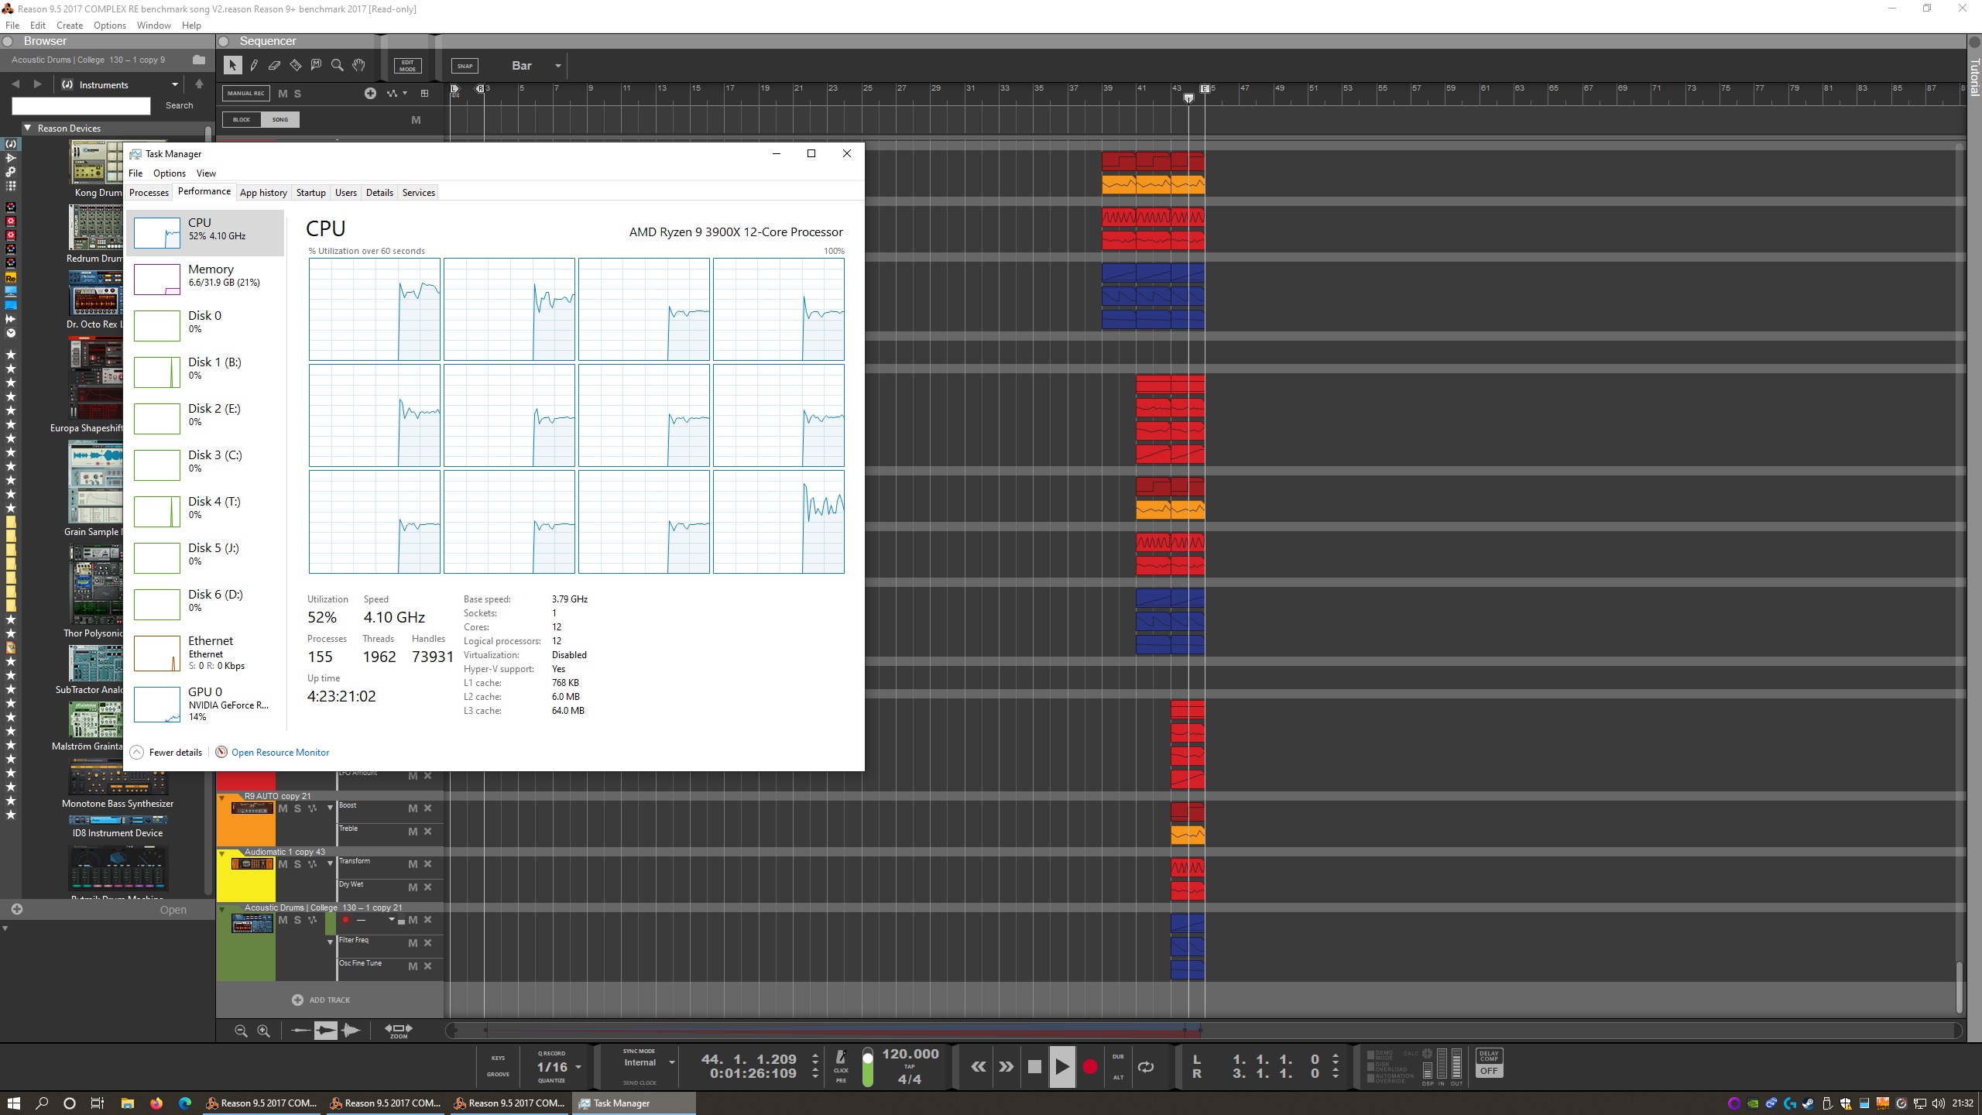Open the Bar snap value dropdown
The height and width of the screenshot is (1115, 1982).
pyautogui.click(x=557, y=66)
